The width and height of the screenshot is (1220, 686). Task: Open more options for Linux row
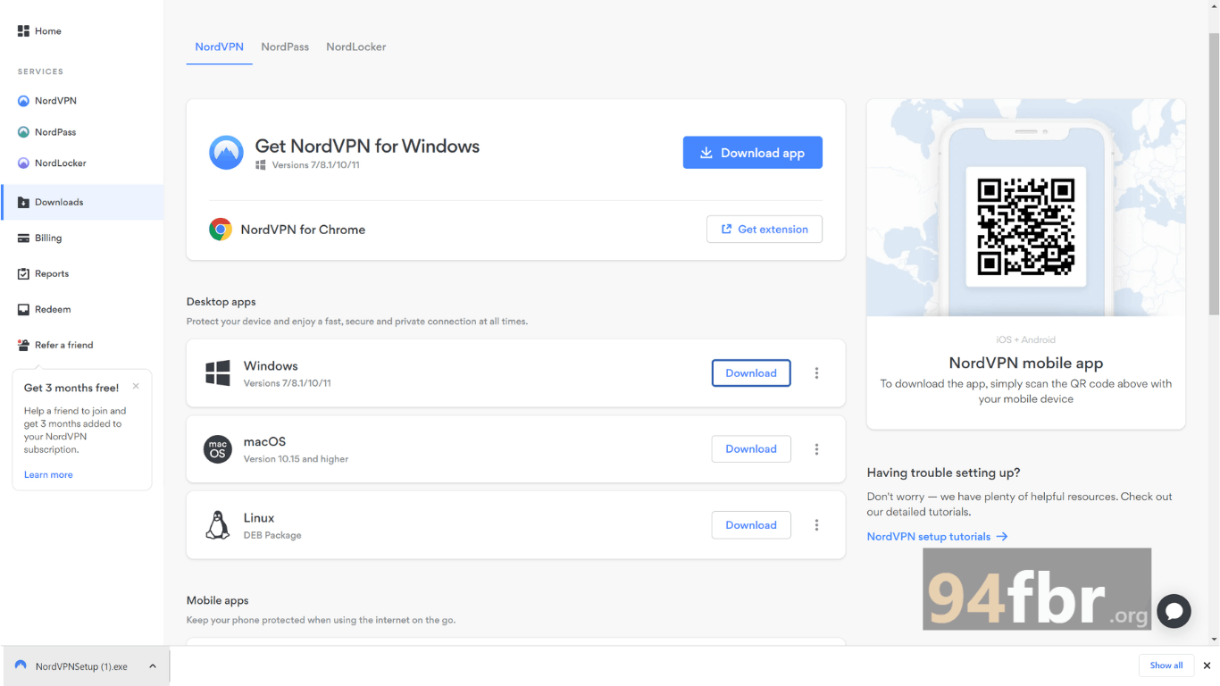816,525
